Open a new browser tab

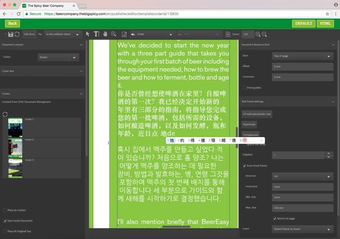[x=82, y=6]
